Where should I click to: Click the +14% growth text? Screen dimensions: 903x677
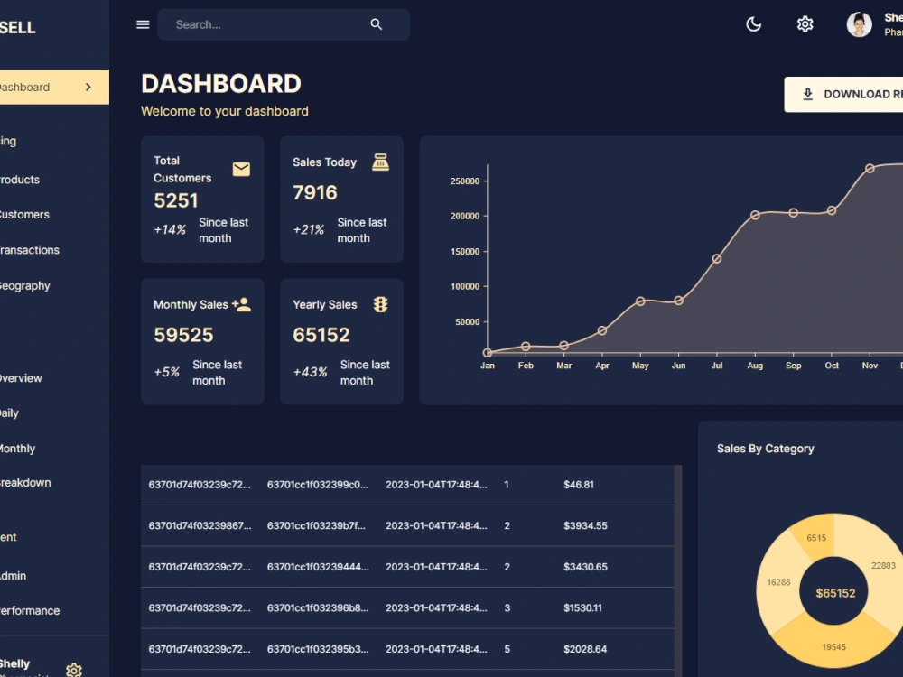pyautogui.click(x=170, y=229)
